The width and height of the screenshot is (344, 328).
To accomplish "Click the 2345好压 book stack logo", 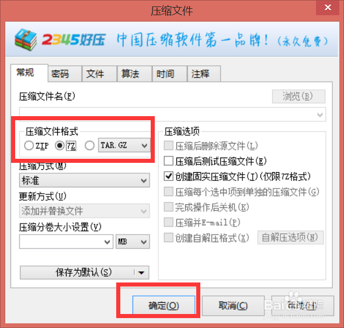I will coord(26,40).
